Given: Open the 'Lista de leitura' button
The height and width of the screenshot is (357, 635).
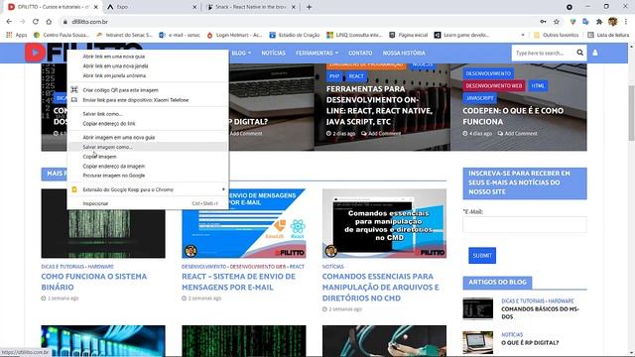Looking at the screenshot, I should [608, 35].
